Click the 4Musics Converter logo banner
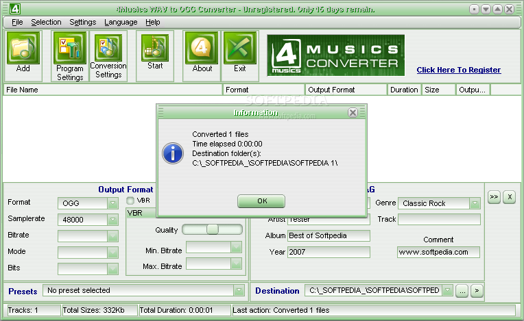The width and height of the screenshot is (524, 321). (335, 55)
